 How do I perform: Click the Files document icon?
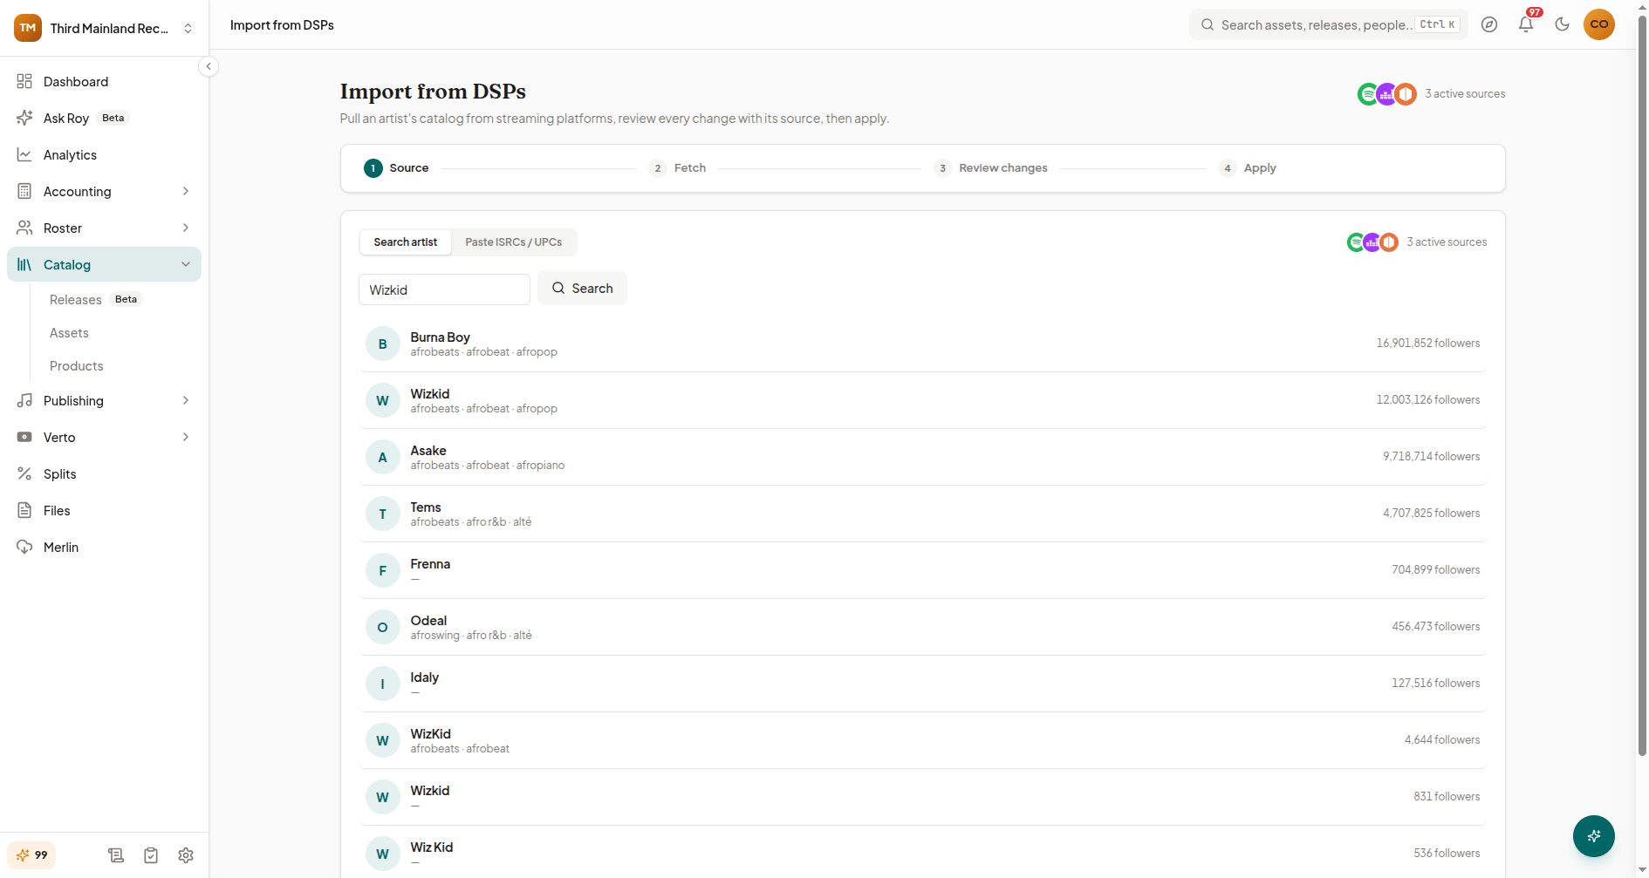pos(24,510)
